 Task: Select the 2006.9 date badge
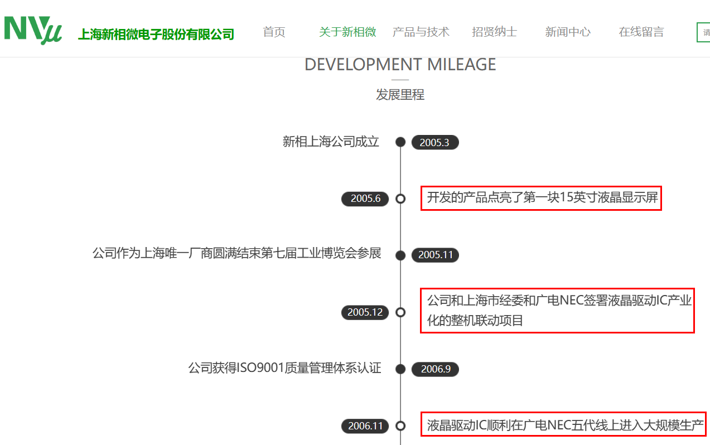[435, 369]
